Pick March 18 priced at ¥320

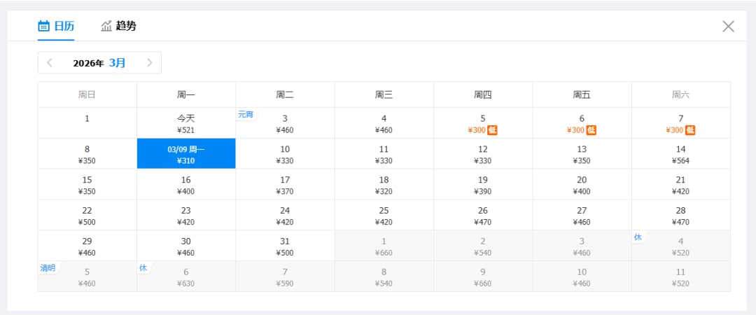(x=384, y=185)
